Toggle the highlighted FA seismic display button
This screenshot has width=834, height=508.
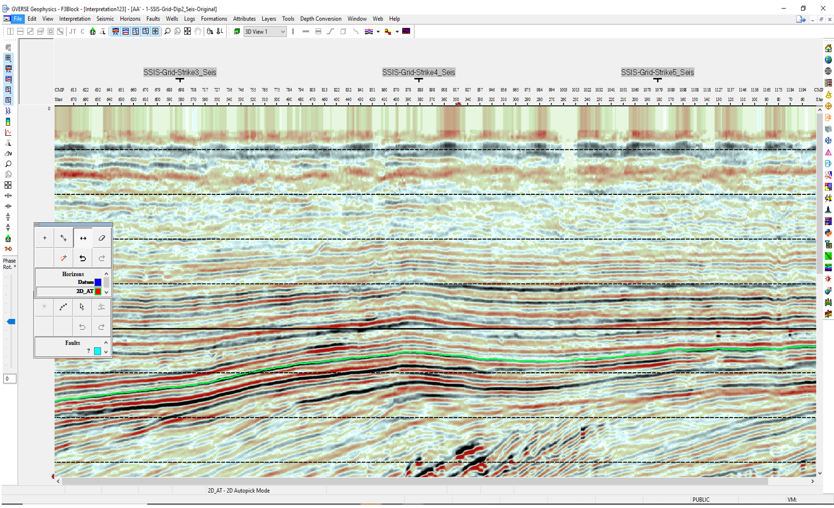(115, 31)
